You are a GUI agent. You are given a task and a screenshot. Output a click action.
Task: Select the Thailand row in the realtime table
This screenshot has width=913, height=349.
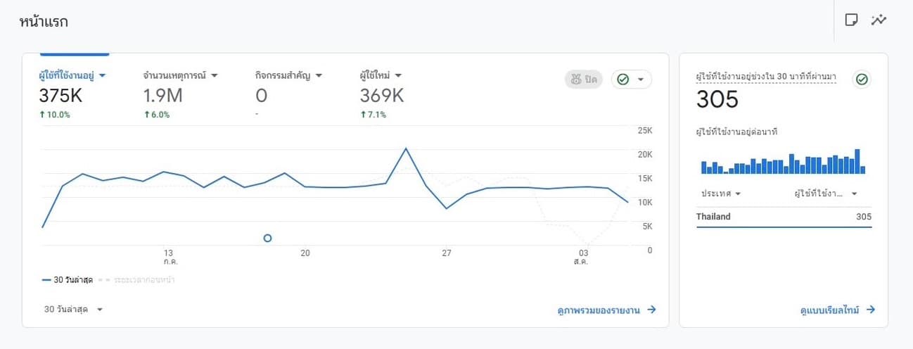click(x=784, y=217)
